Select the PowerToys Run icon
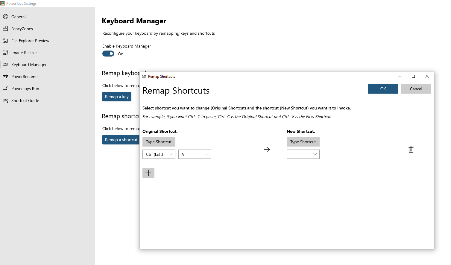Viewport: 451px width, 265px height. [x=6, y=88]
